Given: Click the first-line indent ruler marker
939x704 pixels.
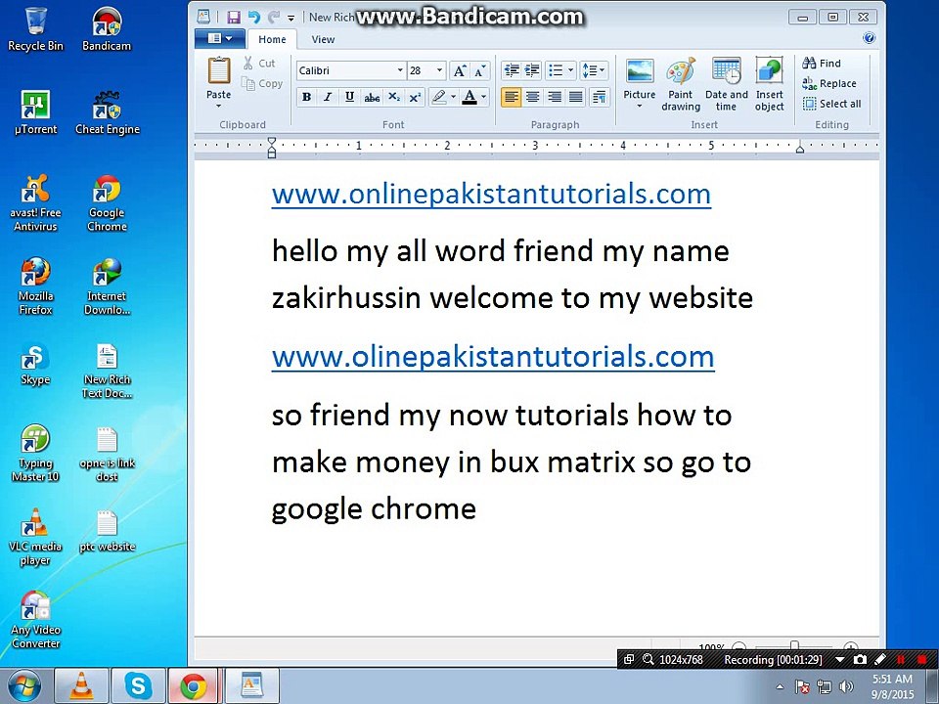Looking at the screenshot, I should point(272,142).
